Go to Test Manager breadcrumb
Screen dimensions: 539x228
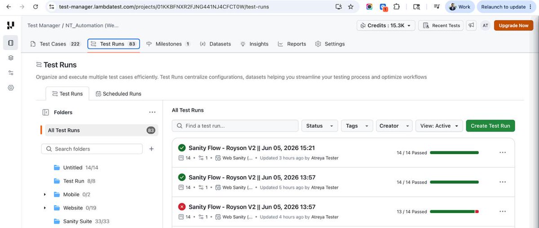[44, 26]
